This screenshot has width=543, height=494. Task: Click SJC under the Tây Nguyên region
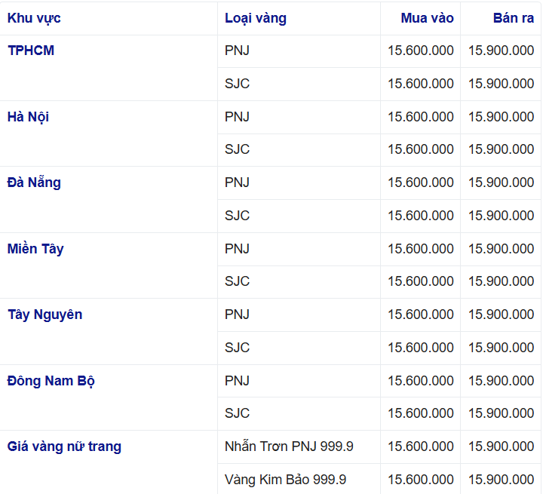tap(237, 348)
